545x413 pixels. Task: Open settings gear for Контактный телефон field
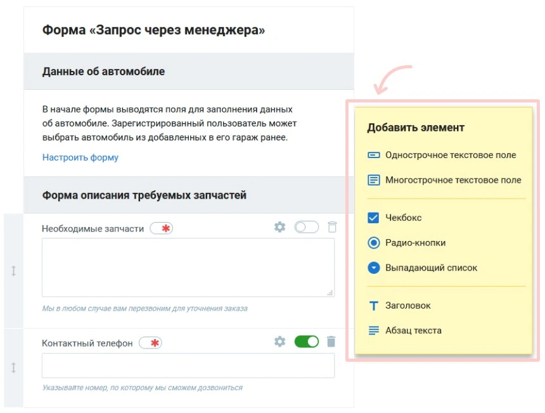coord(279,341)
